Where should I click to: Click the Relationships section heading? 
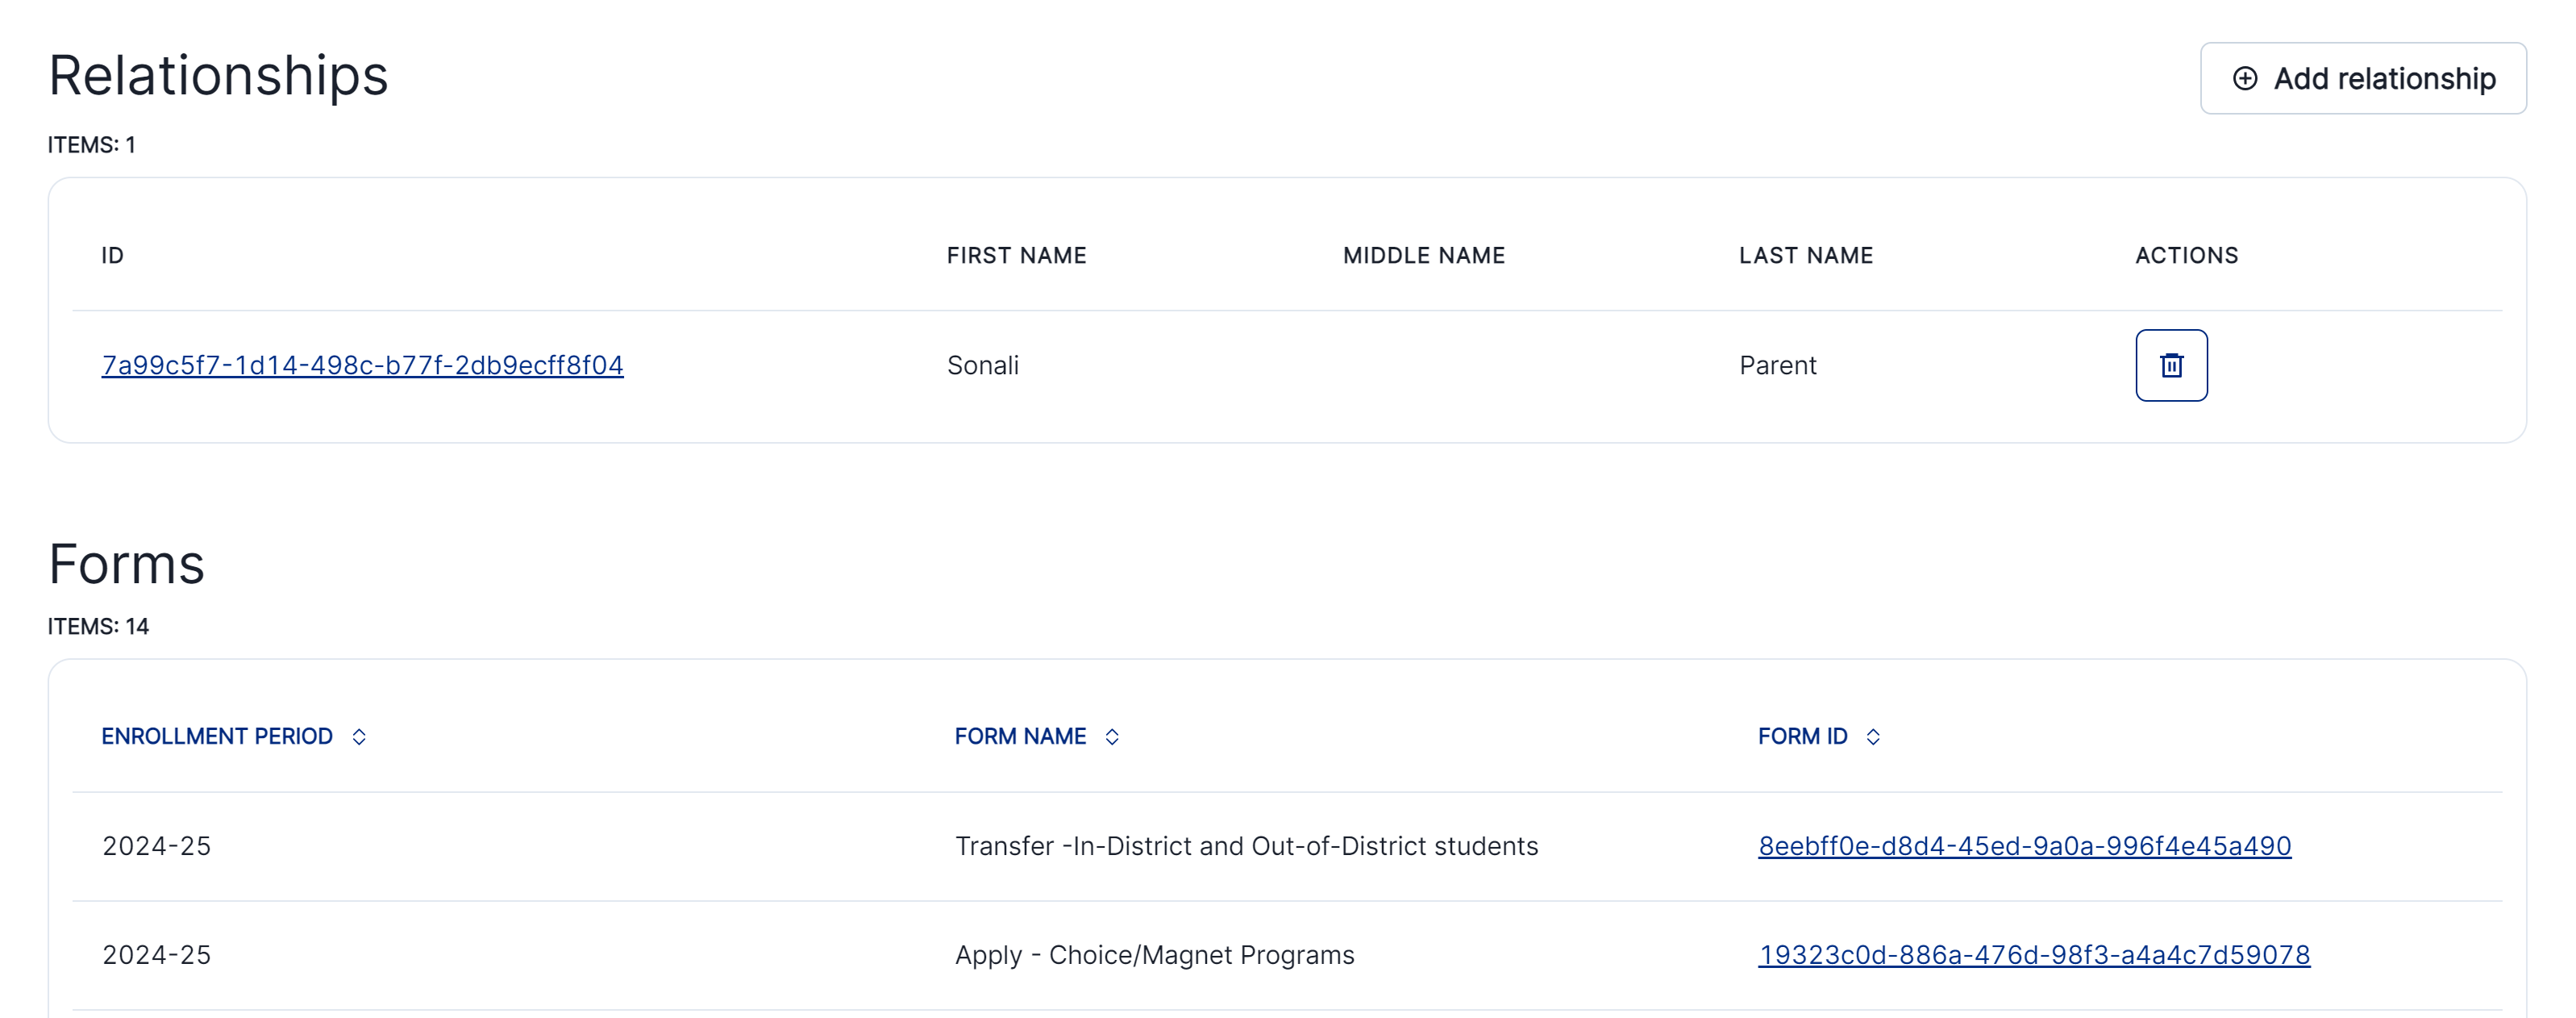coord(218,76)
